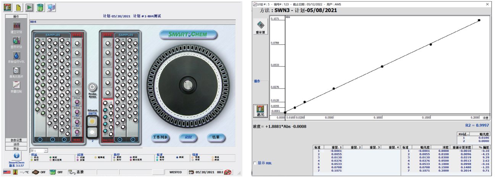This screenshot has width=495, height=179.
Task: Click the 重新计算浓度 column header
Action: point(461,147)
